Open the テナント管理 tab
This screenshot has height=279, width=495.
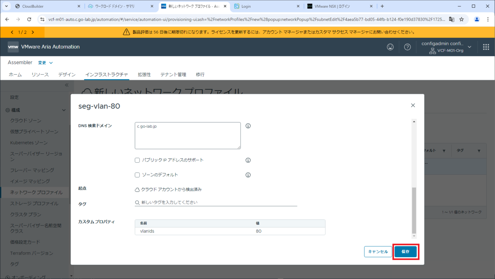pos(173,75)
